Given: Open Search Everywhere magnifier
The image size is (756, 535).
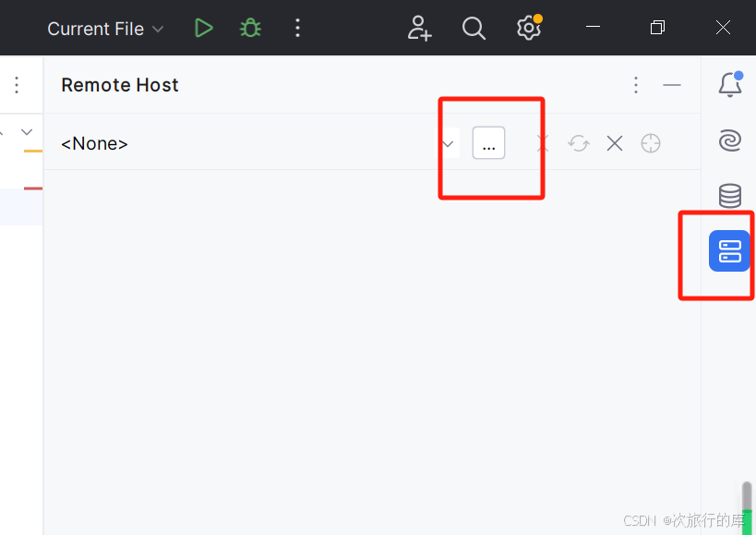Looking at the screenshot, I should pyautogui.click(x=474, y=28).
